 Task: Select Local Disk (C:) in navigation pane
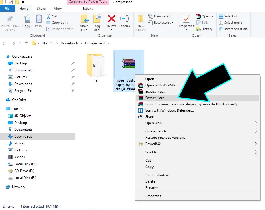click(25, 164)
